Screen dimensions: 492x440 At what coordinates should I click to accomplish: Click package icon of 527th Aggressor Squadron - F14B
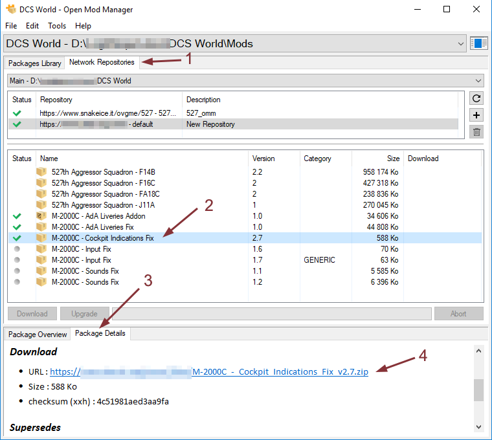pos(41,172)
